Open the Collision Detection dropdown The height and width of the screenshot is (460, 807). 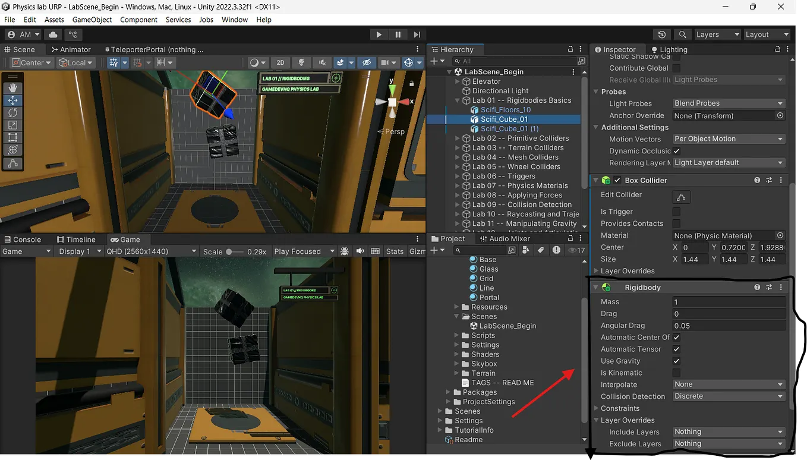pyautogui.click(x=729, y=396)
